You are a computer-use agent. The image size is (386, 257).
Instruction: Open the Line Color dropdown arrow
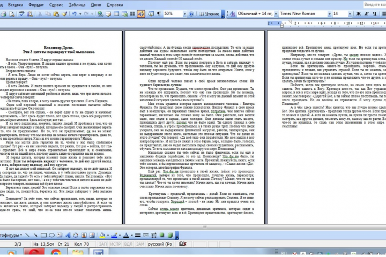(120, 236)
